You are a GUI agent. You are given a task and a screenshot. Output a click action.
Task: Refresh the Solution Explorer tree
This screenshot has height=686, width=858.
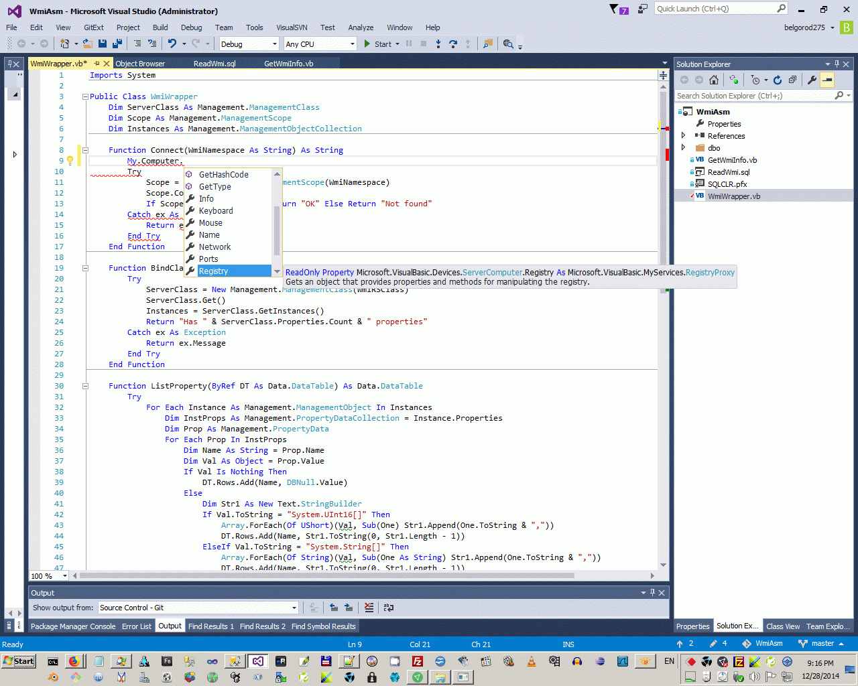click(x=778, y=80)
